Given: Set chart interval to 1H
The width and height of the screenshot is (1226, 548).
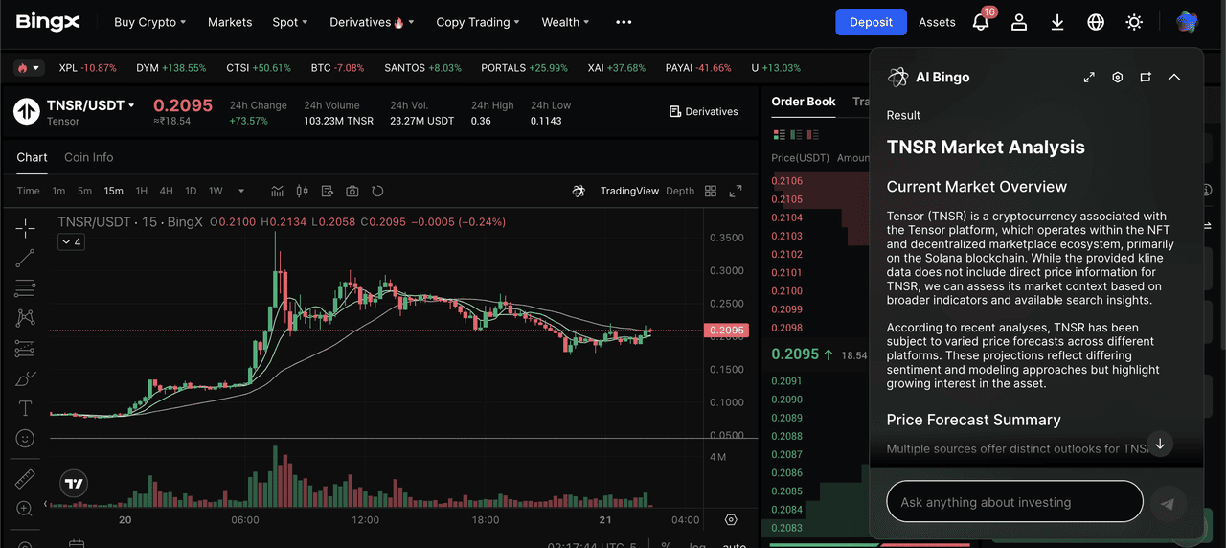Looking at the screenshot, I should (142, 191).
